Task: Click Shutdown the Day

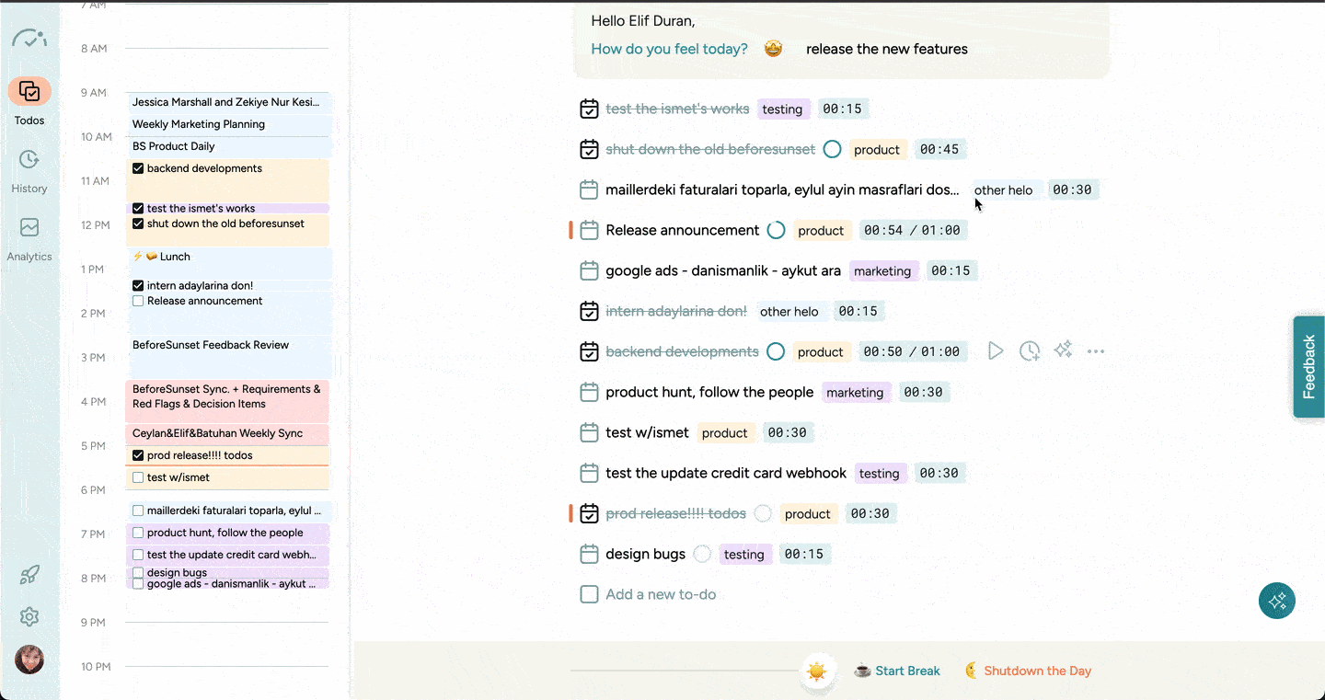Action: 1028,671
